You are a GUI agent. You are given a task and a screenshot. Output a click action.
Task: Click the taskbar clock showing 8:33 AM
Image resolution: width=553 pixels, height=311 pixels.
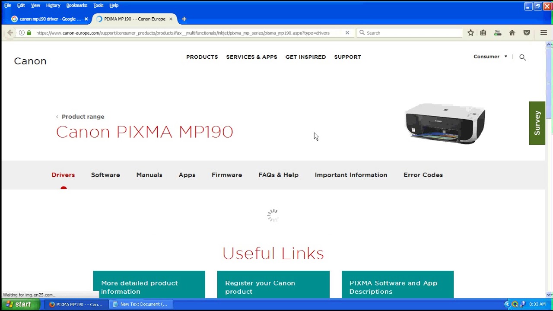[x=537, y=304]
